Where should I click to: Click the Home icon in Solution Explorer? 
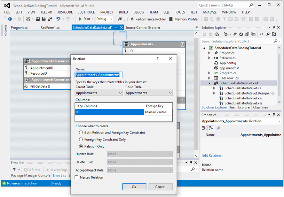point(217,34)
